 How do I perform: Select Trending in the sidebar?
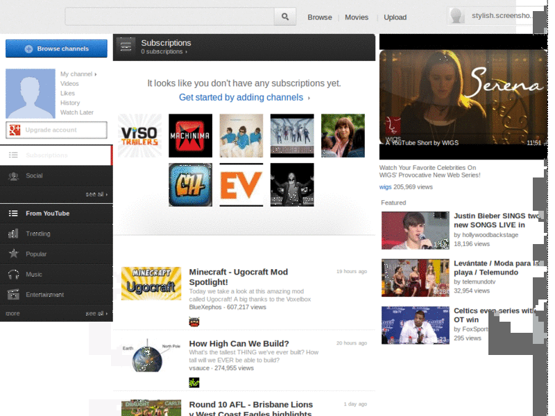click(56, 234)
